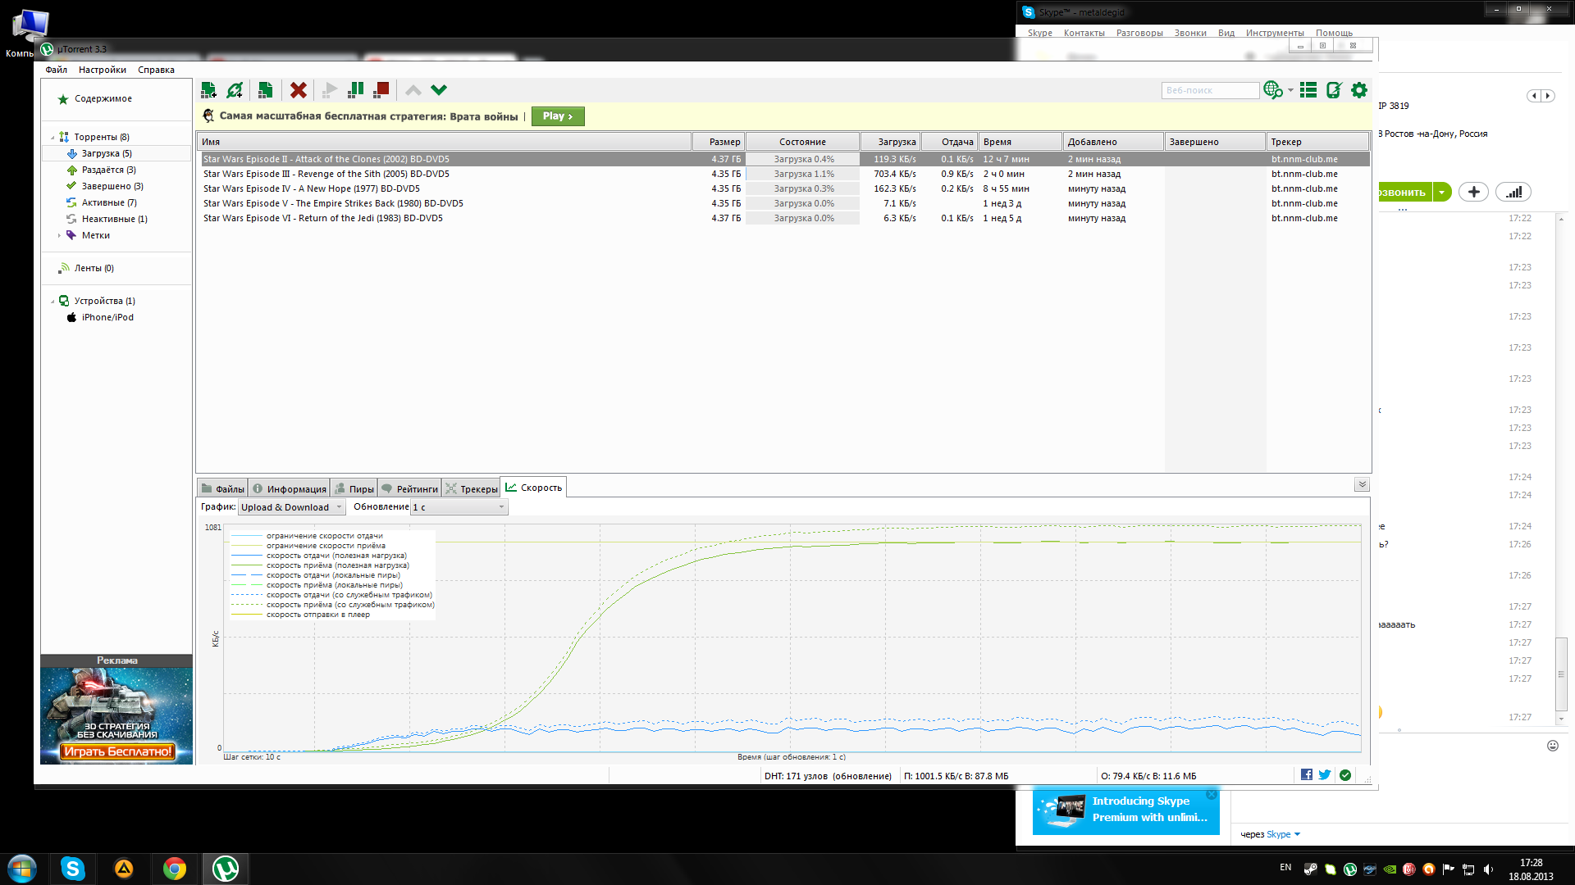Sort by the Размер column header

719,142
